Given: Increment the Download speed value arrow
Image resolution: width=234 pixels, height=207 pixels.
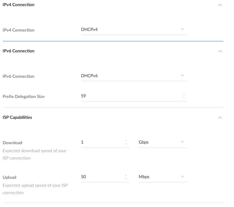Looking at the screenshot, I should point(126,141).
